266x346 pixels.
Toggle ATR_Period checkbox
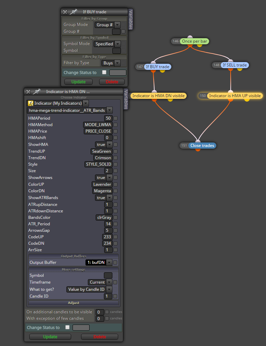[x=115, y=224]
